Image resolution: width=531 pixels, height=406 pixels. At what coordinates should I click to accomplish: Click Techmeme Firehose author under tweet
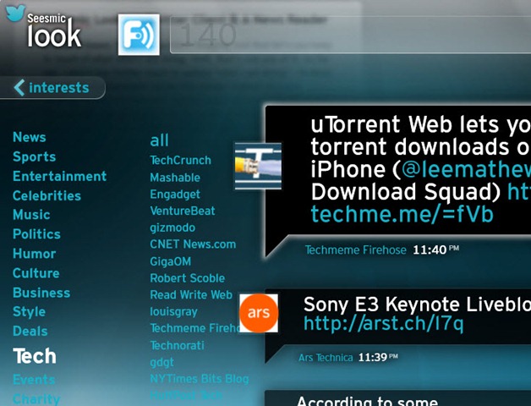[x=356, y=250]
